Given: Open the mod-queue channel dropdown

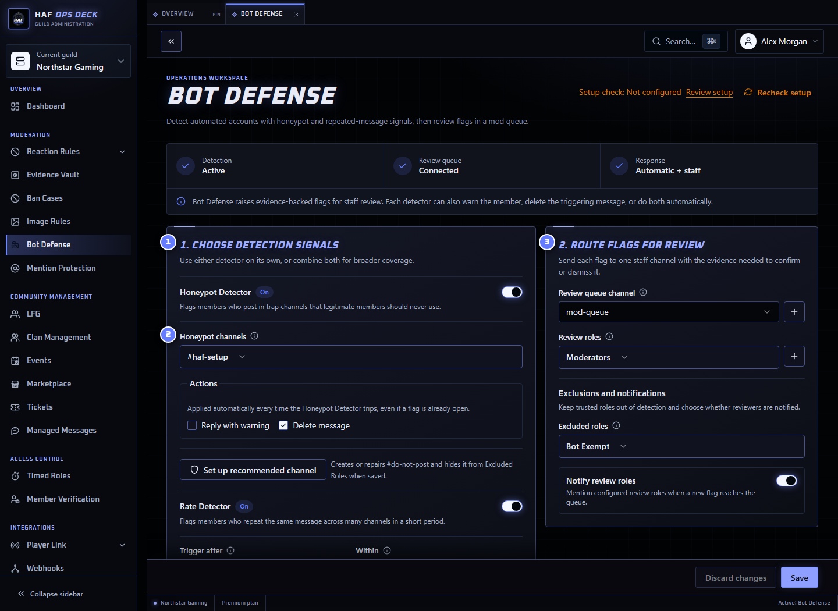Looking at the screenshot, I should click(669, 312).
